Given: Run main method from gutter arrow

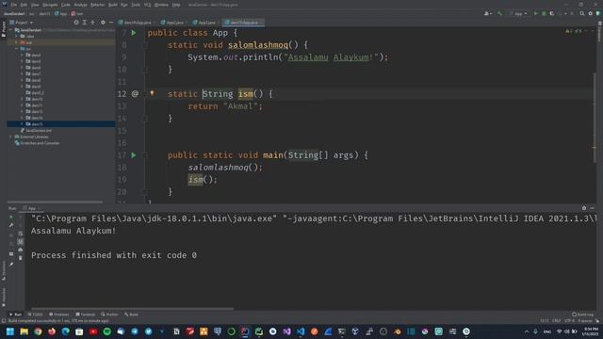Looking at the screenshot, I should click(x=134, y=155).
